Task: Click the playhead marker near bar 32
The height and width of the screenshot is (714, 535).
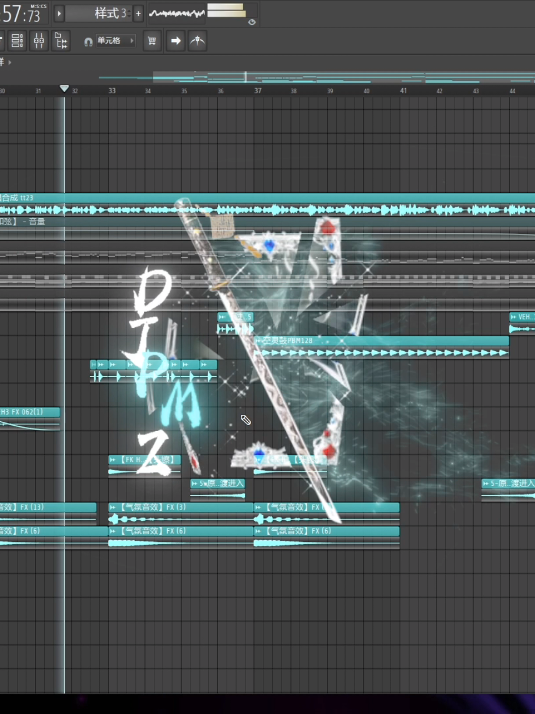Action: [x=64, y=89]
